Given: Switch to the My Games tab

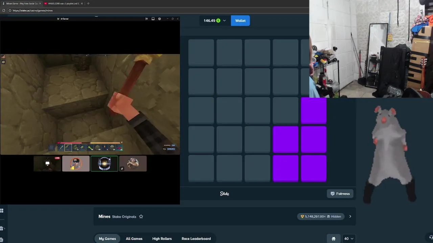Looking at the screenshot, I should [x=107, y=239].
